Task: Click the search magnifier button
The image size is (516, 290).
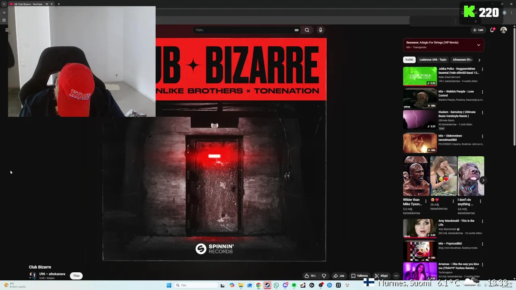Action: click(307, 30)
